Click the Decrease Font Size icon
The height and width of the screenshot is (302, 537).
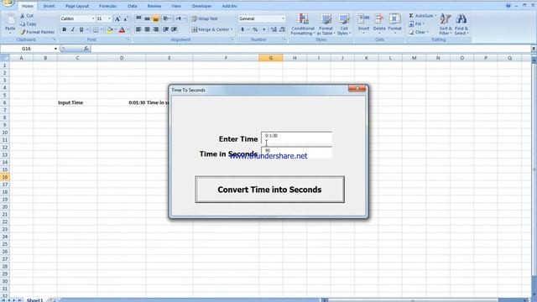126,18
